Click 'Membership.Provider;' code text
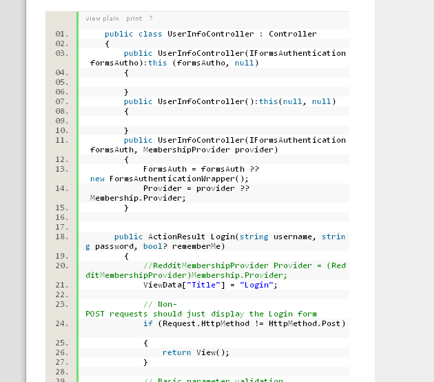 coord(138,199)
